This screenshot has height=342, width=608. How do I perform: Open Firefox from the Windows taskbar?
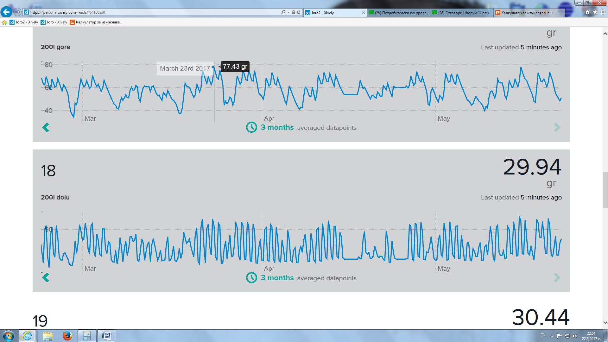point(67,336)
